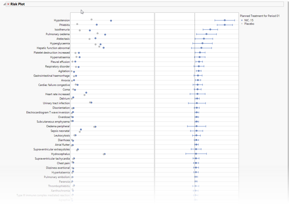290x205 pixels.
Task: Select Supraventricular extrasystoles label
Action: tap(52, 149)
